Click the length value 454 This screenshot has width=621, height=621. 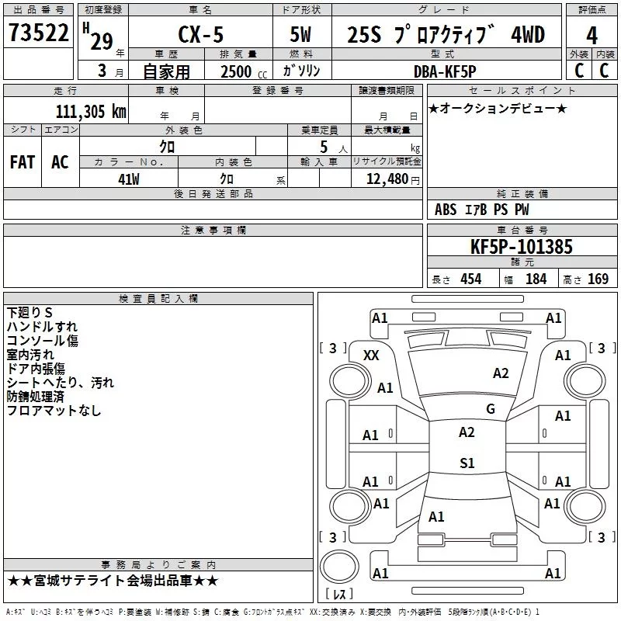coord(471,279)
